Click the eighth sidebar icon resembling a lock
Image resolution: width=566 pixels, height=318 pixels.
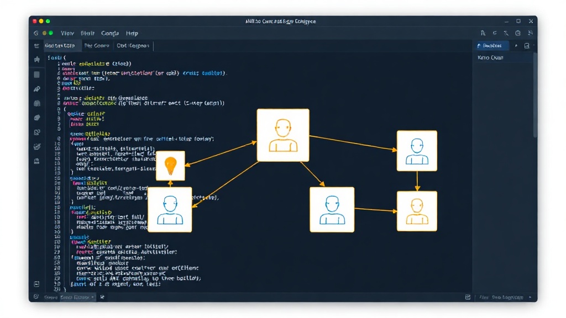[37, 161]
